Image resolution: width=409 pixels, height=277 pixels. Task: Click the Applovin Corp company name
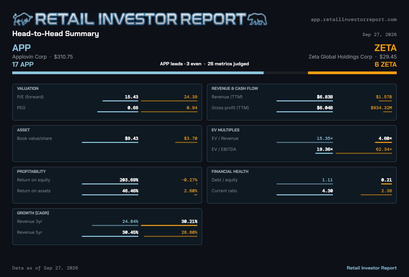coord(29,57)
